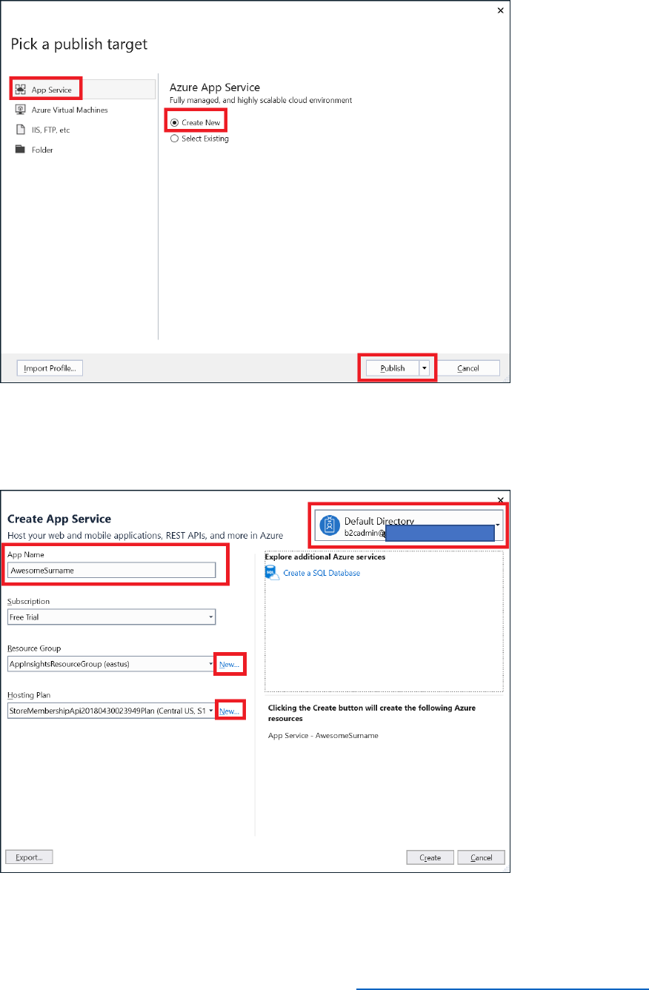Select App Service publish target
Screen dimensions: 649x990
[82, 90]
